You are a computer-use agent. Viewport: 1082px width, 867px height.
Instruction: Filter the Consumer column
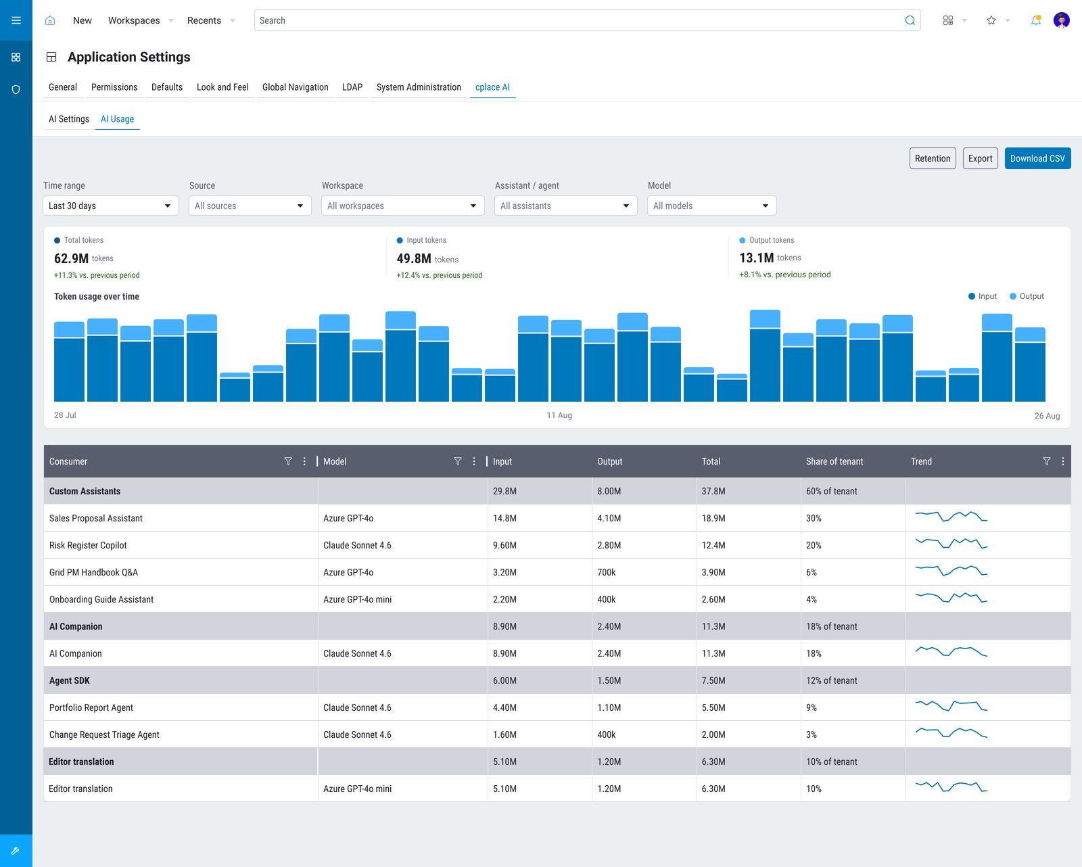point(288,461)
